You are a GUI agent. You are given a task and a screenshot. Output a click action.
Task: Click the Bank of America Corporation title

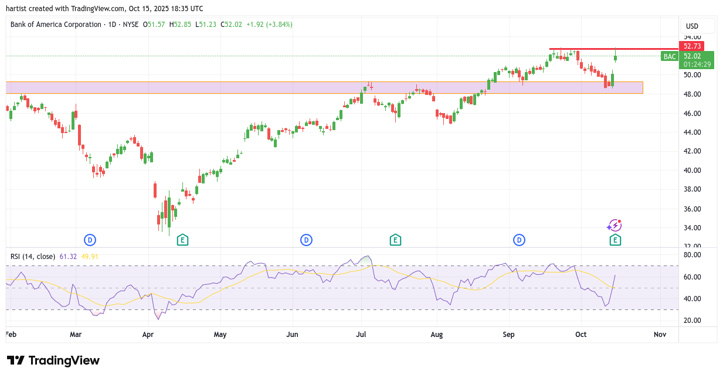tap(56, 25)
